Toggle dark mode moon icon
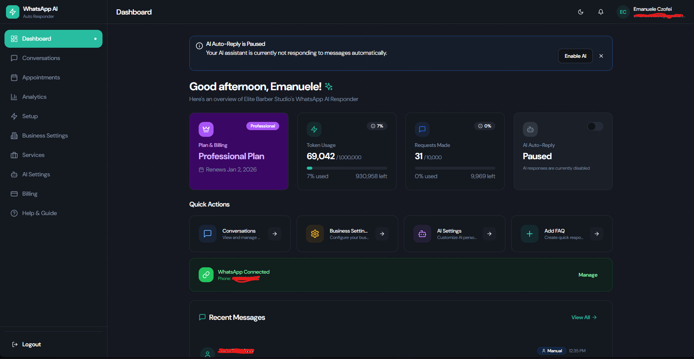The image size is (694, 359). click(581, 12)
